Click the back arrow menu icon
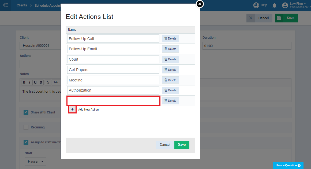 [x=6, y=5]
